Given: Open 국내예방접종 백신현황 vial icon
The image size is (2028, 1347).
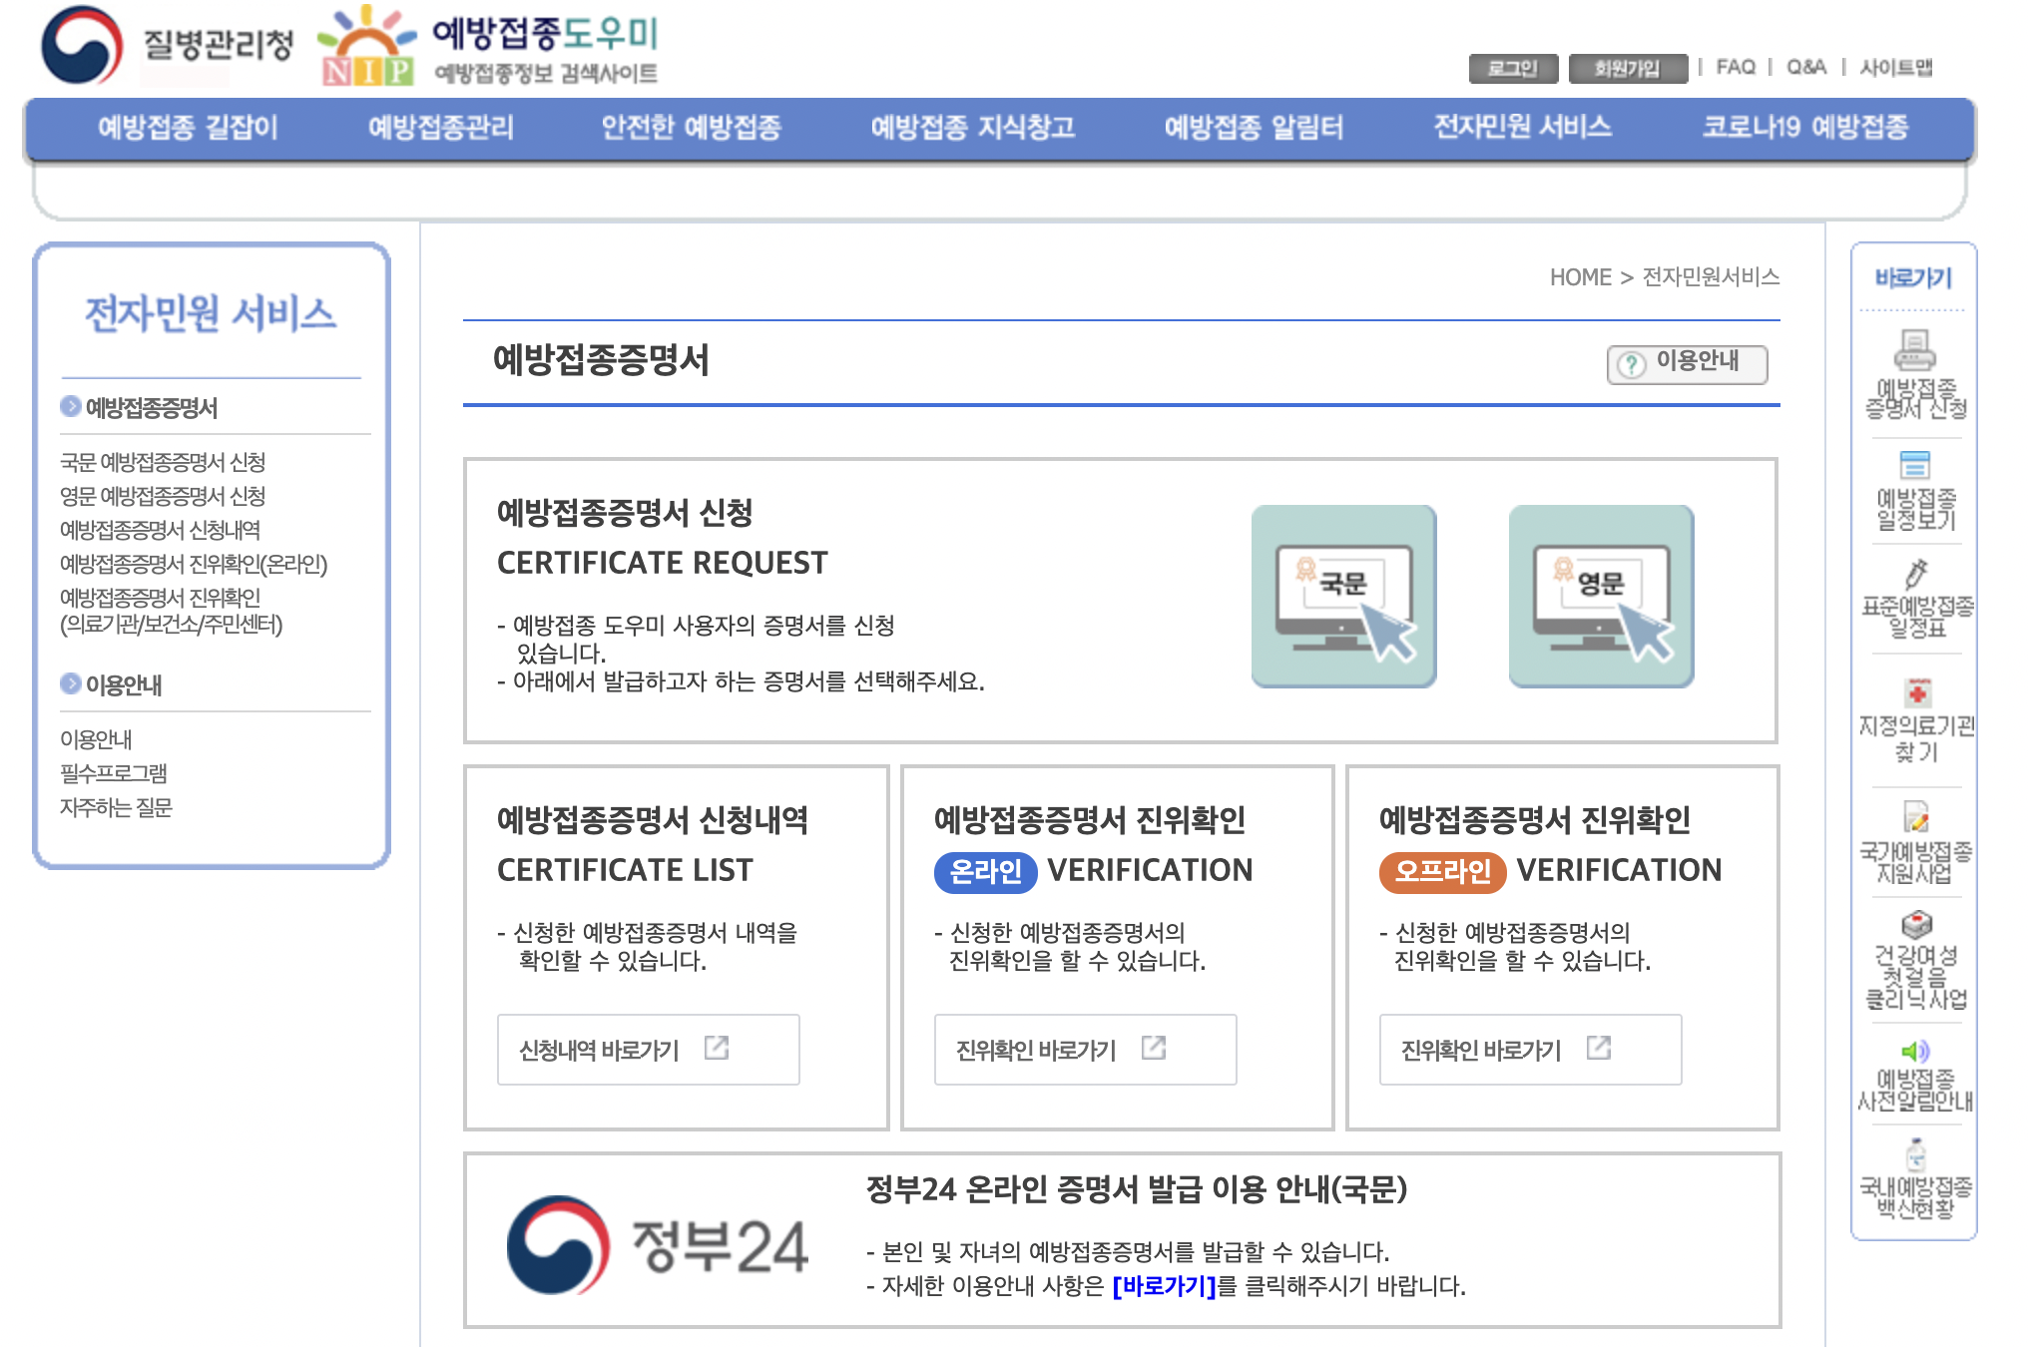Looking at the screenshot, I should coord(1915,1155).
